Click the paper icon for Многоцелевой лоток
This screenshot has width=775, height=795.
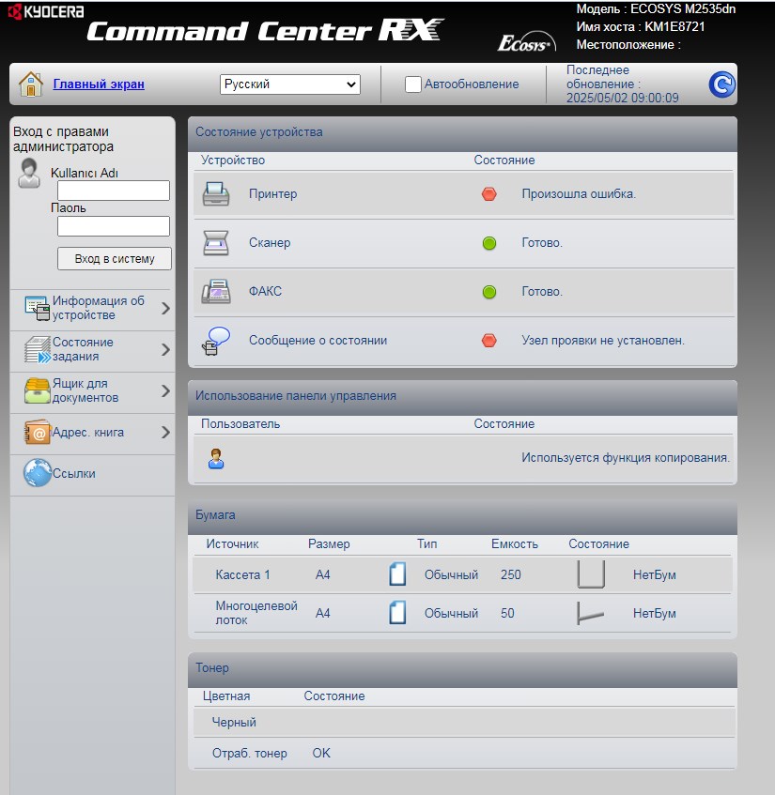[397, 613]
